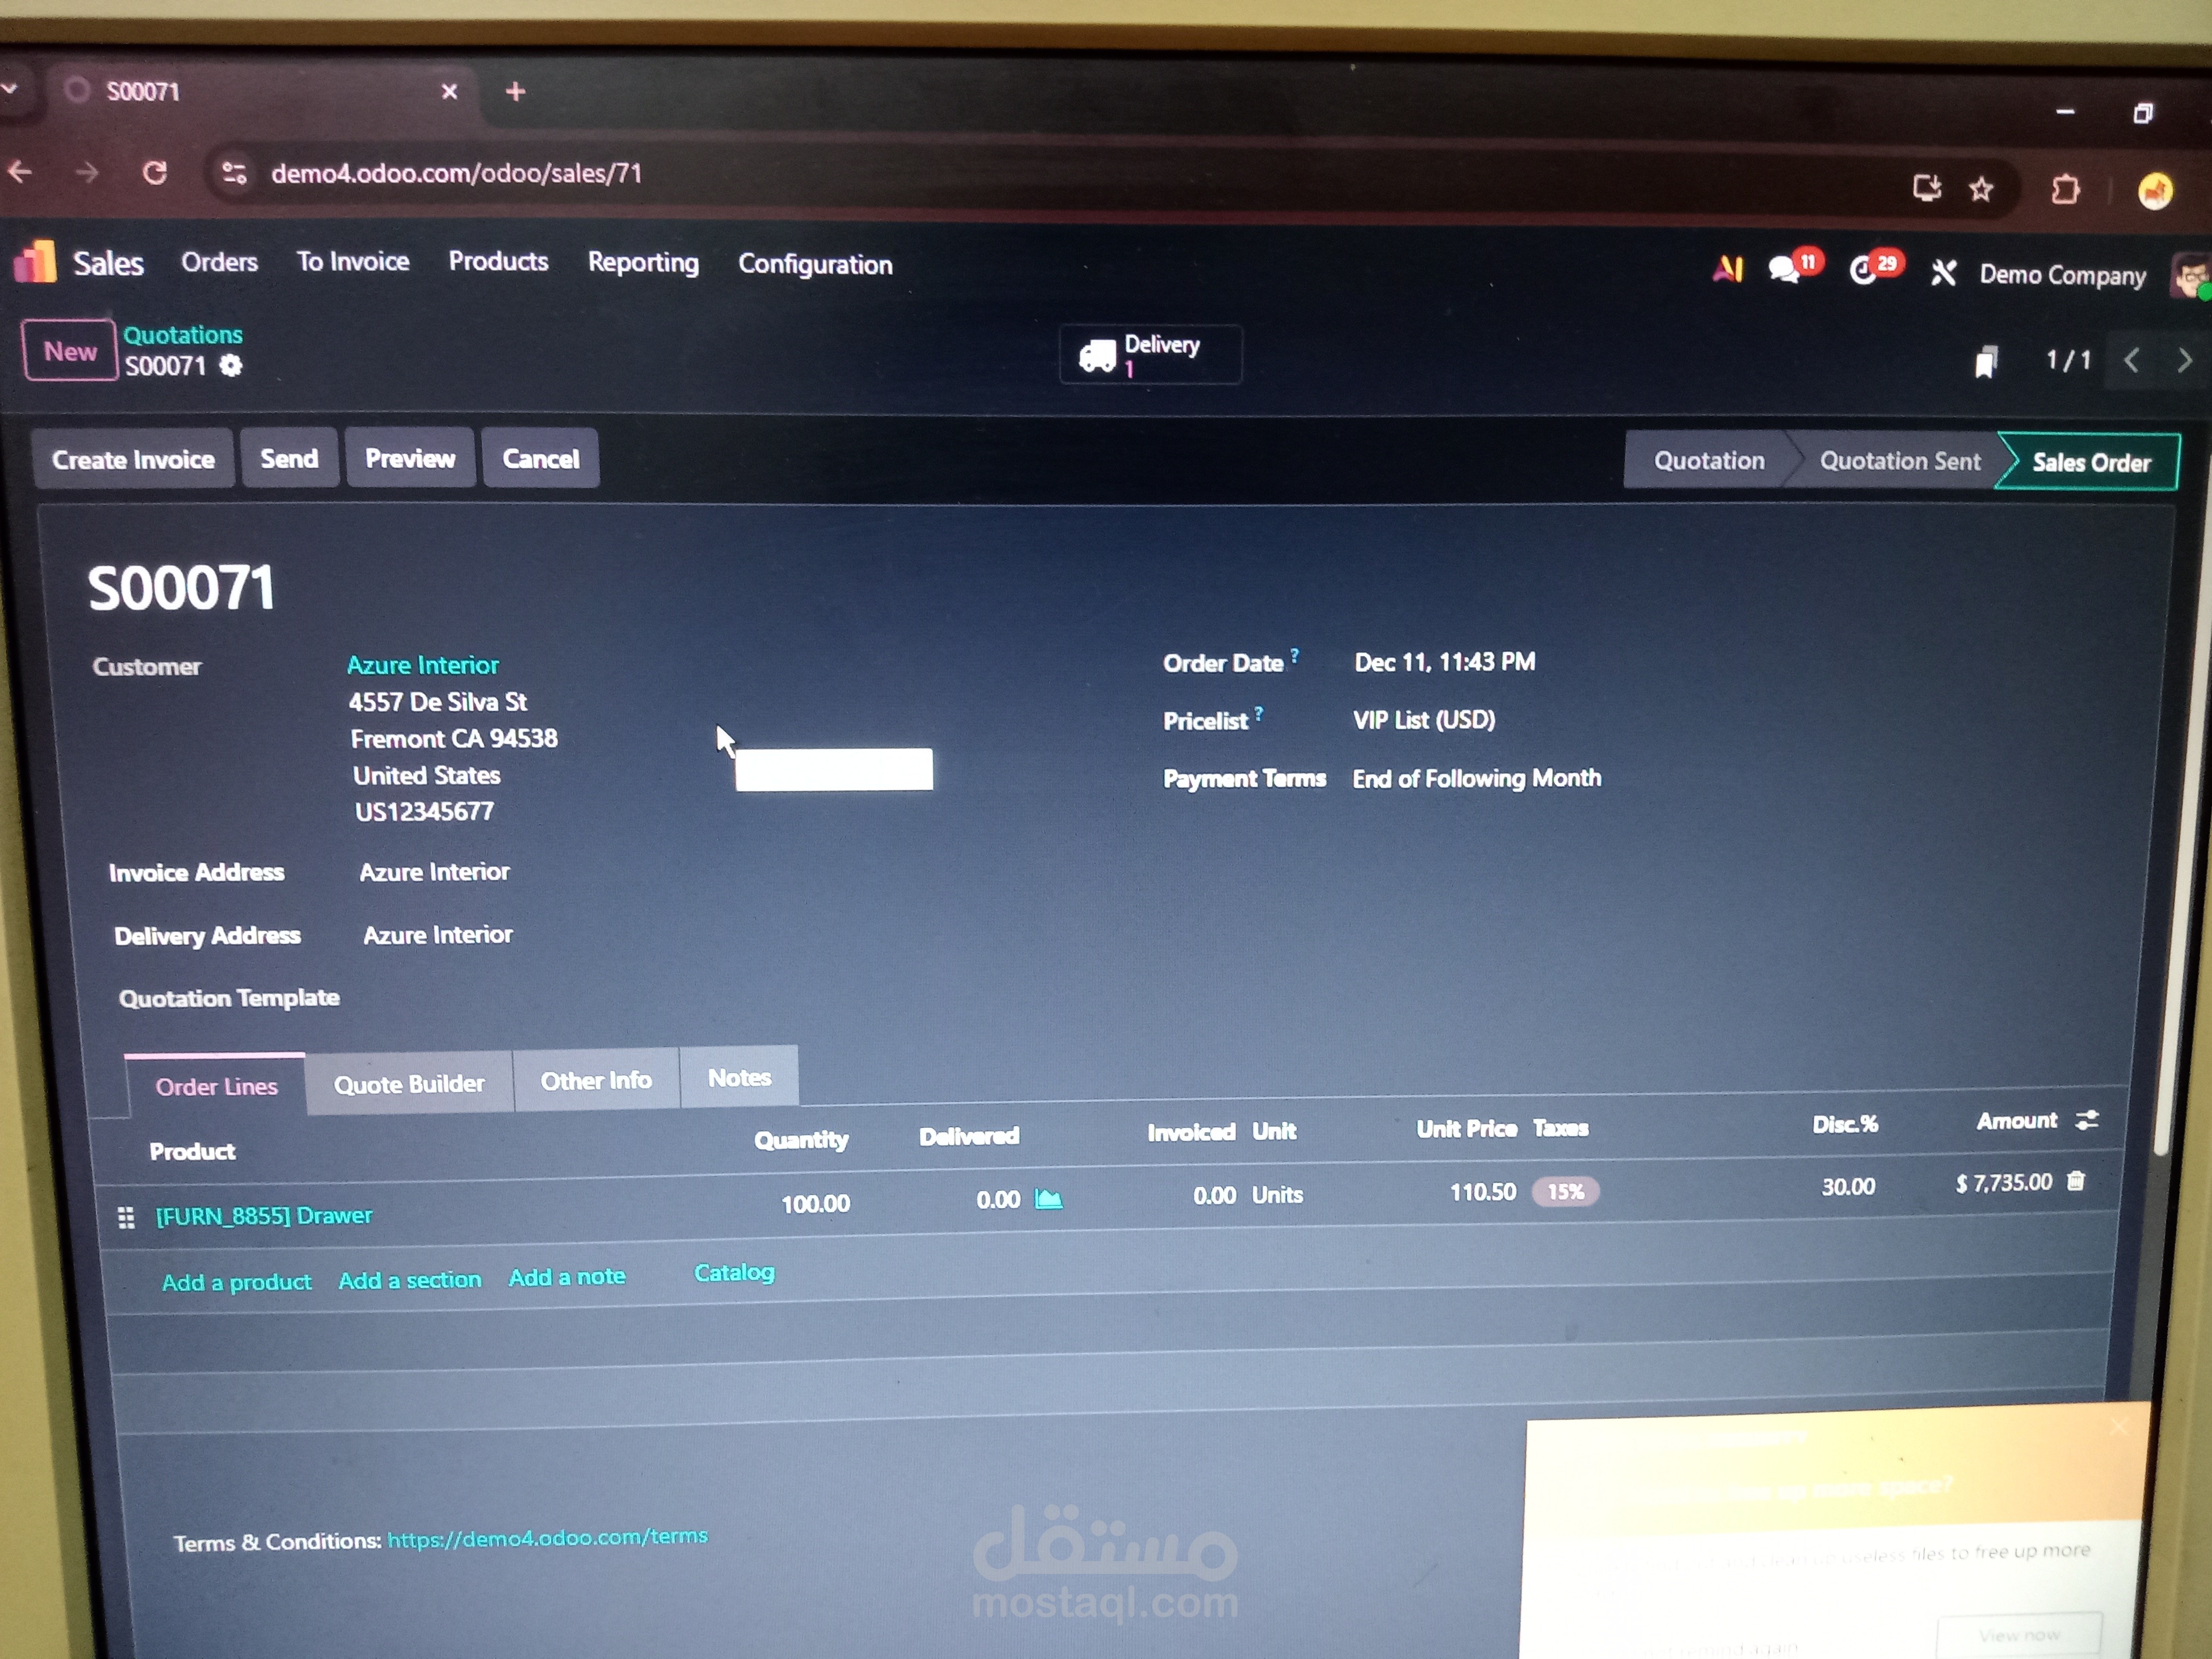
Task: Click the Pricelist value VIP List (USD)
Action: tap(1424, 720)
